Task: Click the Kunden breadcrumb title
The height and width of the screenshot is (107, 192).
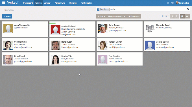Action: [9, 10]
